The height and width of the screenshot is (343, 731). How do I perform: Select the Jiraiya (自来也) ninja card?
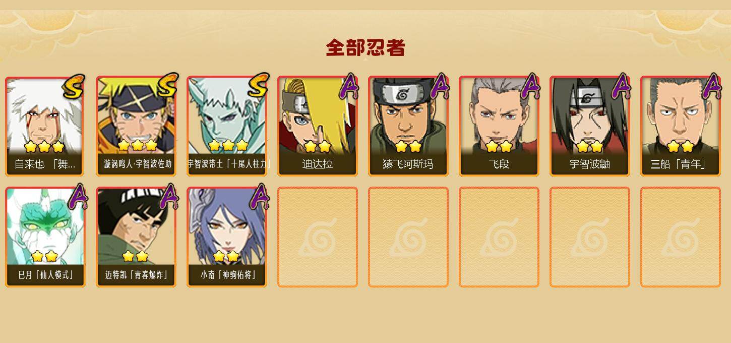[45, 126]
